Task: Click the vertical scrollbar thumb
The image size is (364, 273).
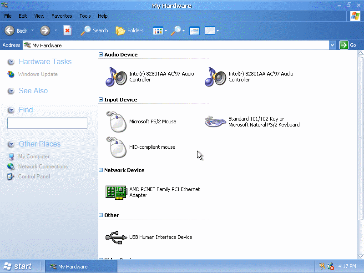Action: 360,138
